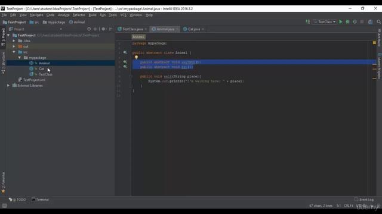Image resolution: width=382 pixels, height=214 pixels.
Task: Collapse the mypackage node
Action: pyautogui.click(x=20, y=58)
